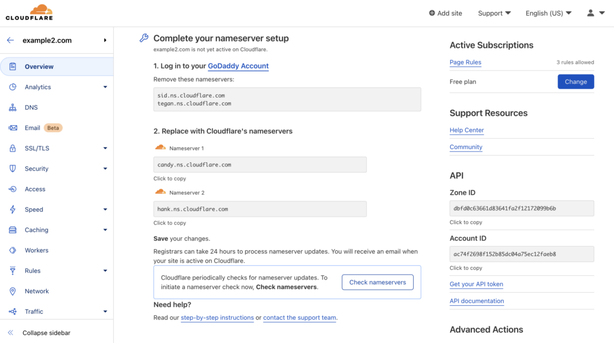Open the GoDaddy Account link
Viewport: 614px width, 343px height.
click(238, 66)
